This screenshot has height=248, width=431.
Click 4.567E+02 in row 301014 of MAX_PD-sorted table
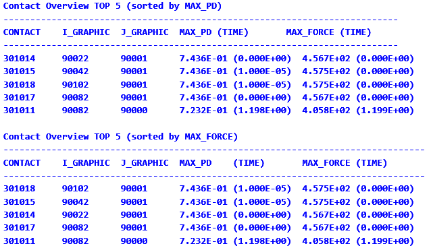click(x=326, y=59)
